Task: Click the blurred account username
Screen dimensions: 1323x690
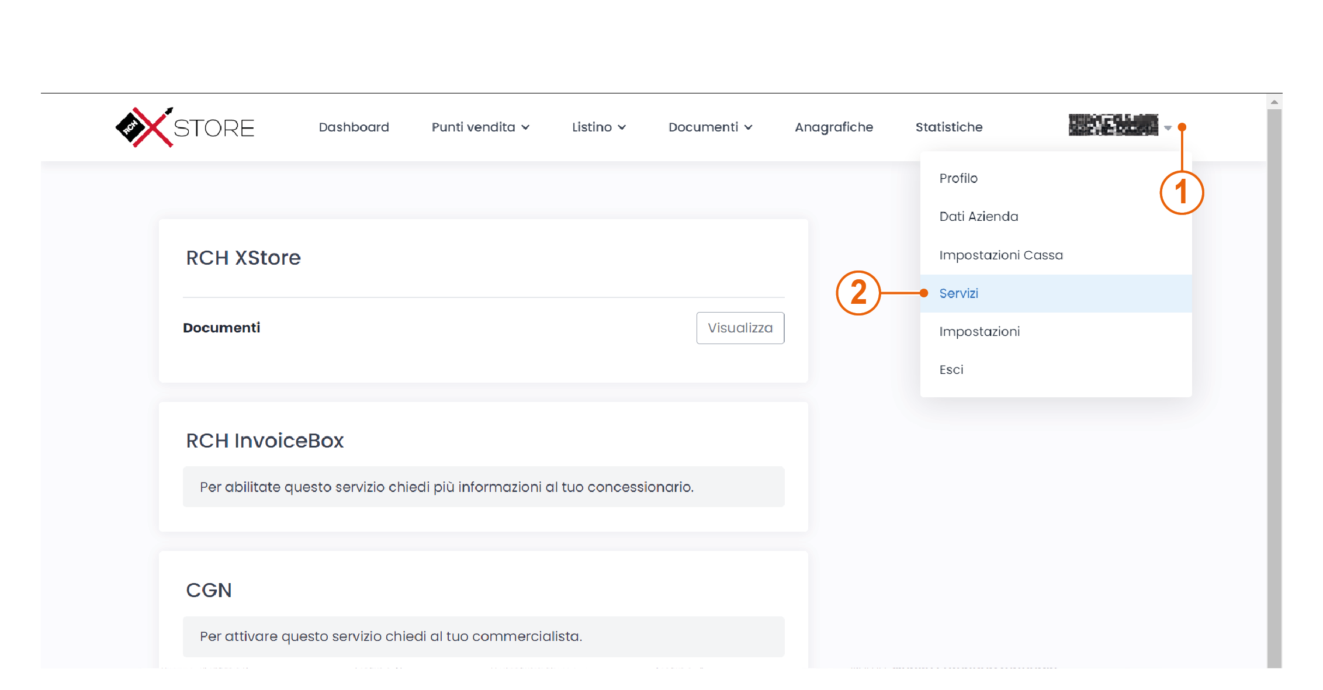Action: 1113,126
